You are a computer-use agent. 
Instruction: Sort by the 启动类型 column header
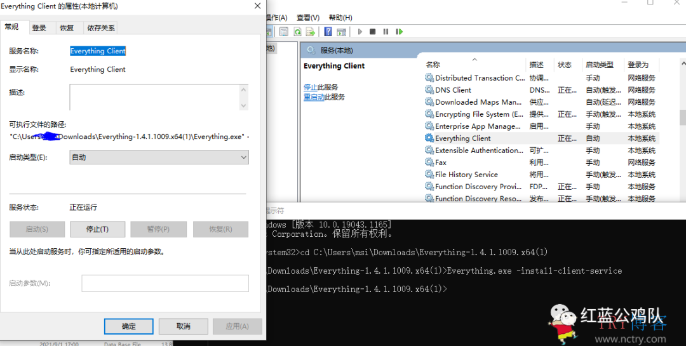[x=603, y=65]
